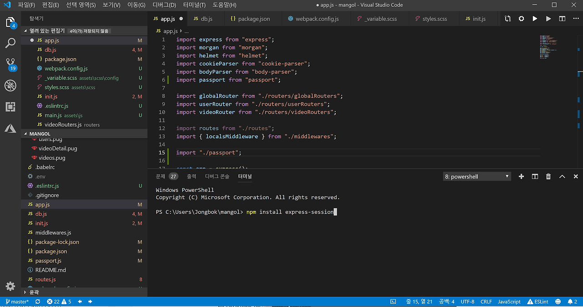The image size is (583, 307).
Task: Open the Explorer view in activity bar
Action: click(x=10, y=22)
